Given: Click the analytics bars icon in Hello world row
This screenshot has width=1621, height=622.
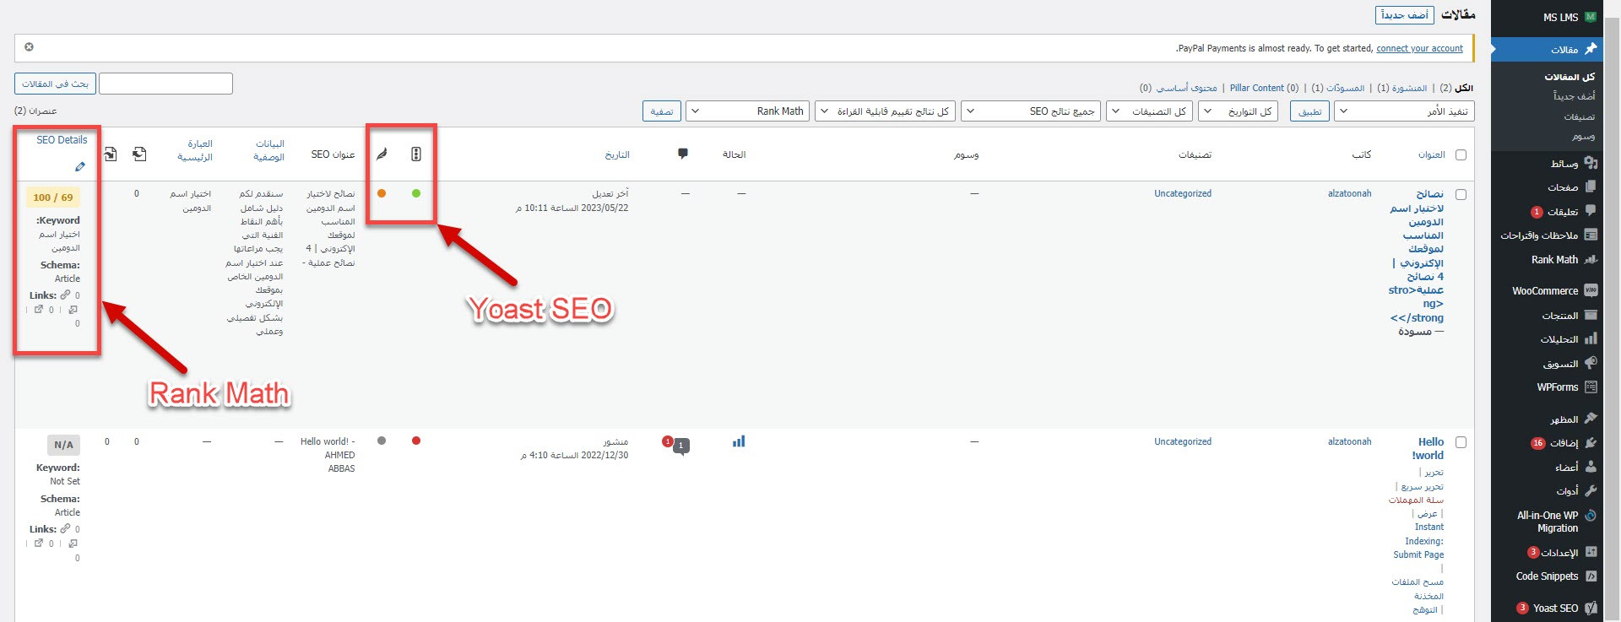Looking at the screenshot, I should click(739, 441).
